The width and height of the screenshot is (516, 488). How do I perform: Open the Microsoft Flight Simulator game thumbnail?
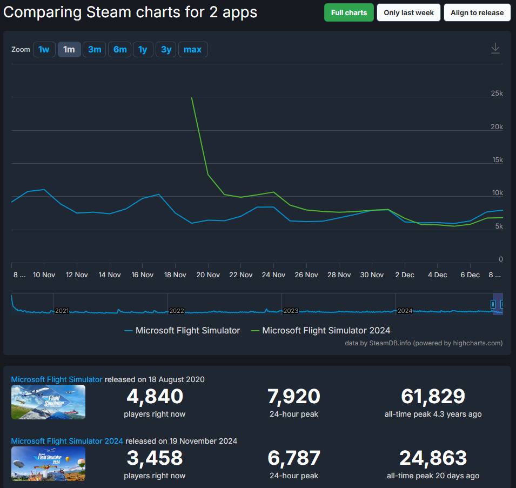pos(49,402)
